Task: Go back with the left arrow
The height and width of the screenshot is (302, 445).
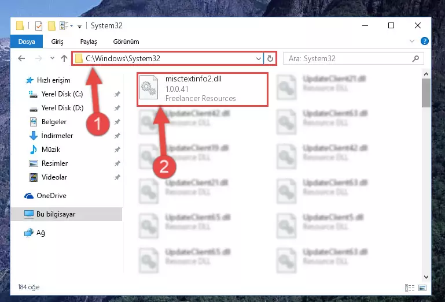Action: (21, 59)
